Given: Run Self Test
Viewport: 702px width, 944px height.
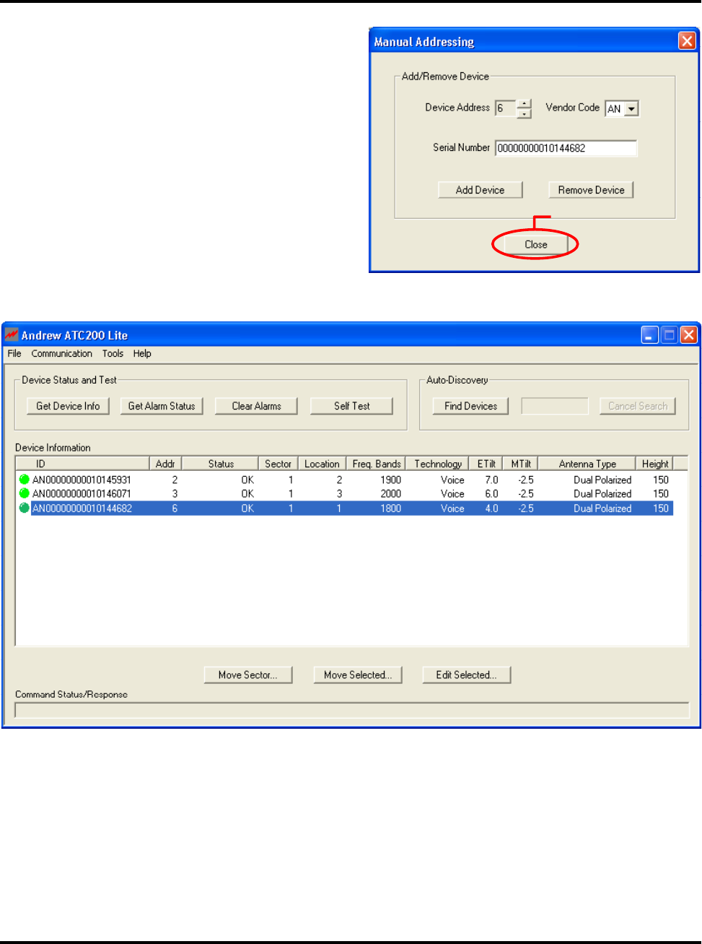Looking at the screenshot, I should 351,406.
